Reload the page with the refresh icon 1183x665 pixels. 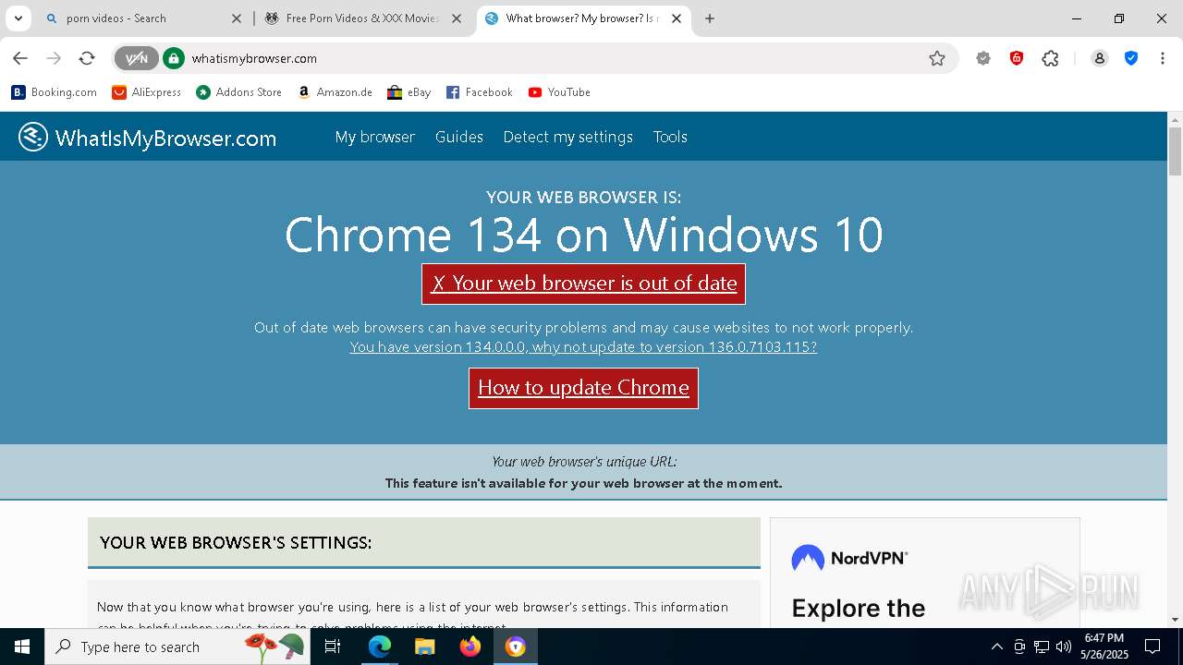tap(87, 58)
